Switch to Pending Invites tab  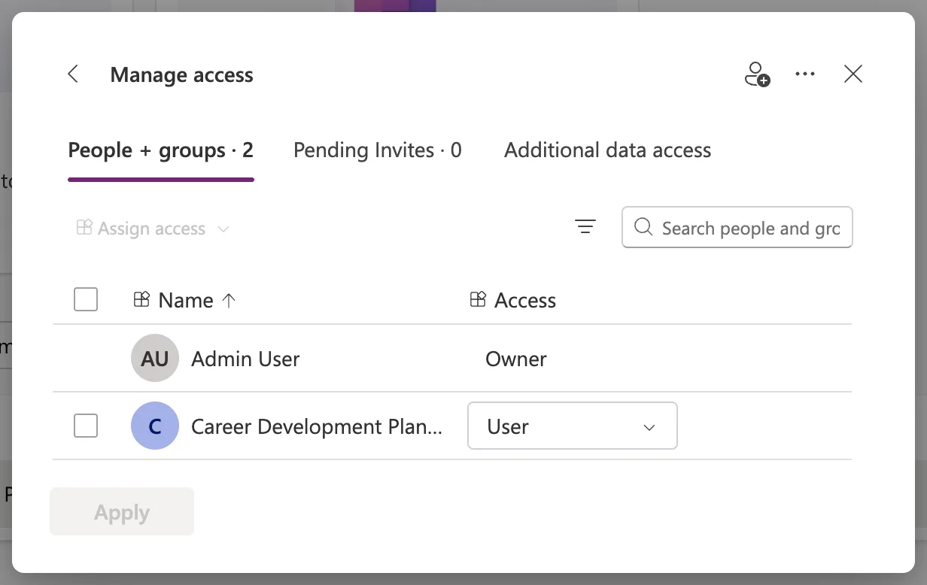coord(378,151)
